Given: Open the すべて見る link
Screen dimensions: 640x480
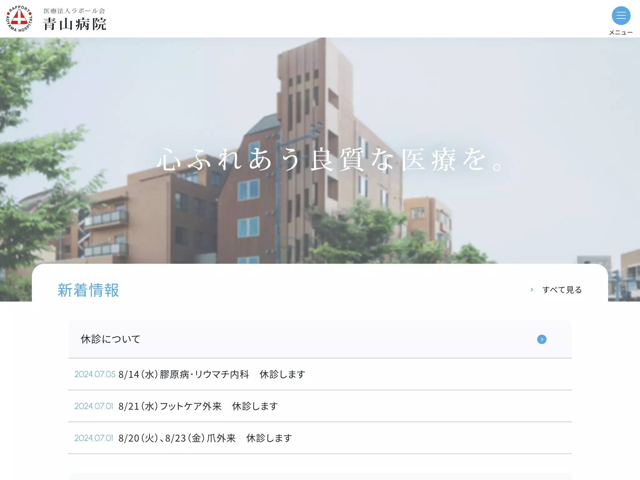Looking at the screenshot, I should click(562, 290).
